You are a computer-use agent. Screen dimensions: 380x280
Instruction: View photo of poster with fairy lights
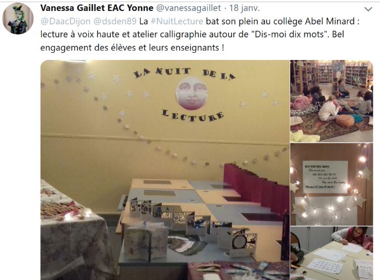(331, 184)
